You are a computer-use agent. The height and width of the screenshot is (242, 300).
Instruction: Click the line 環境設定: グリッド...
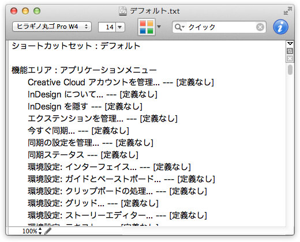click(x=93, y=203)
